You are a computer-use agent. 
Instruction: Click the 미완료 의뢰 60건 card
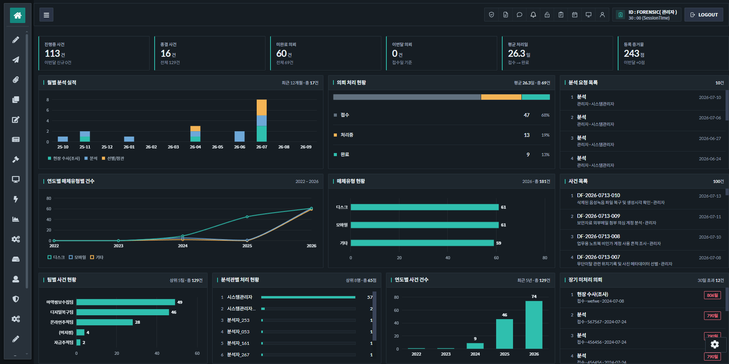(x=326, y=53)
